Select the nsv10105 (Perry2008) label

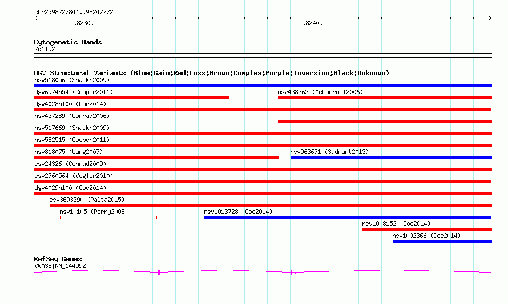(94, 212)
